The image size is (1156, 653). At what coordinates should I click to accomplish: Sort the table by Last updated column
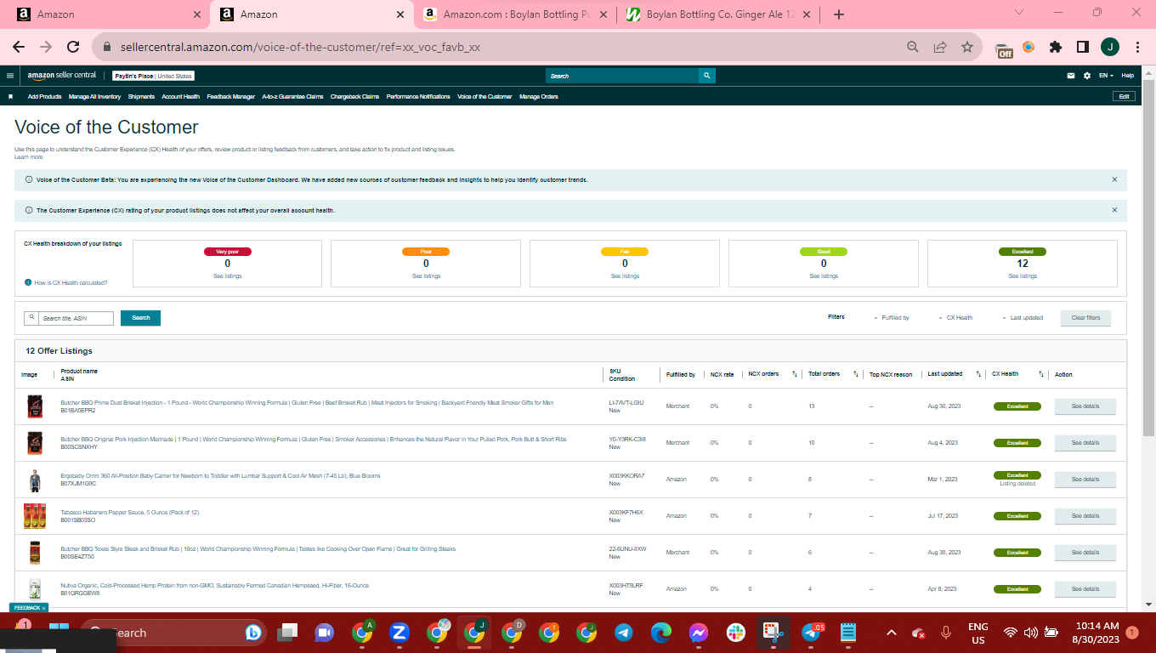978,374
